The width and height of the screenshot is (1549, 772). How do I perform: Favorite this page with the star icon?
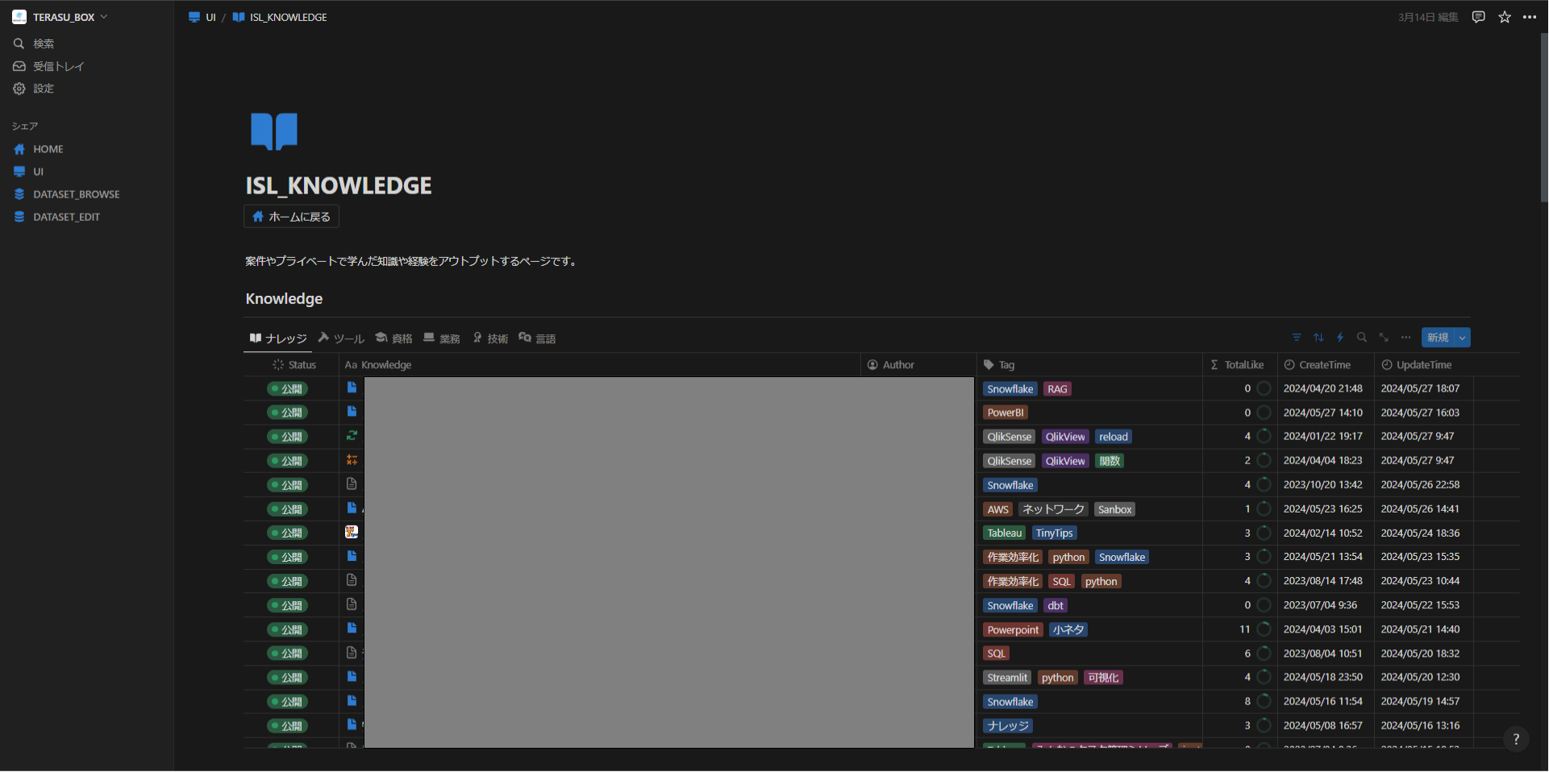[1504, 16]
